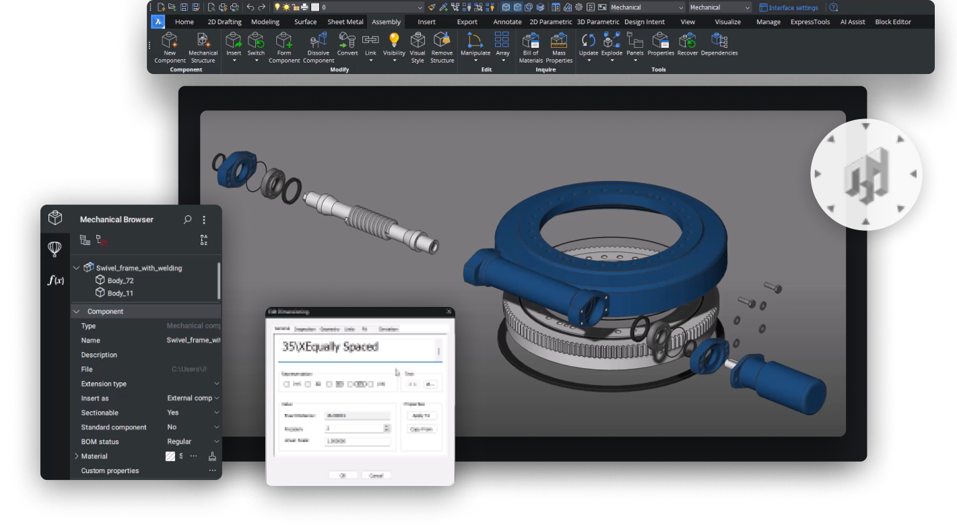Screen dimensions: 957x527
Task: Open the 3D Parametric ribbon tab
Action: (x=598, y=22)
